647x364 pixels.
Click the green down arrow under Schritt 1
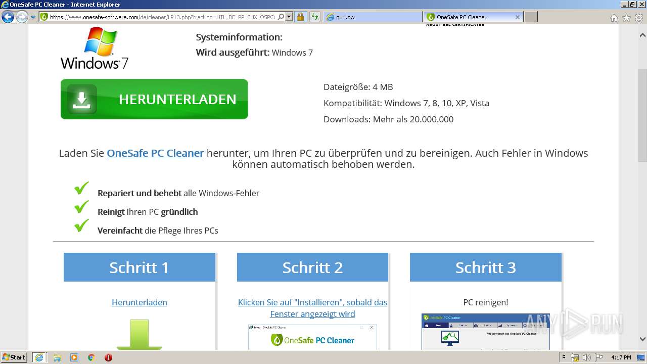click(x=139, y=334)
